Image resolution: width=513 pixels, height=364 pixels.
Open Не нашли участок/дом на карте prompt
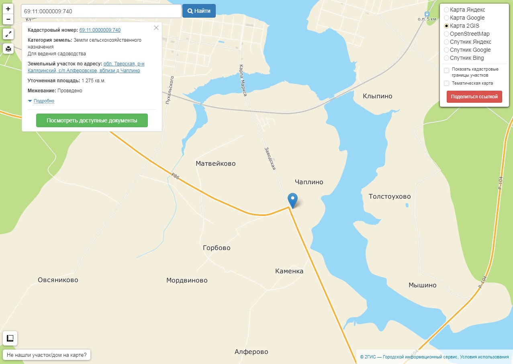47,355
